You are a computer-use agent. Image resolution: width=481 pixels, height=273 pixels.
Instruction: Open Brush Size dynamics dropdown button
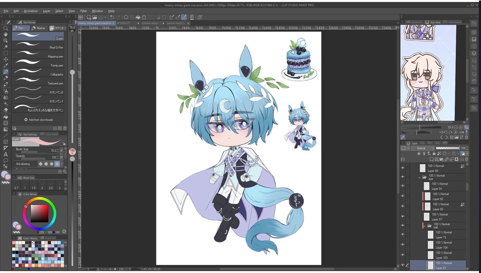(x=61, y=151)
